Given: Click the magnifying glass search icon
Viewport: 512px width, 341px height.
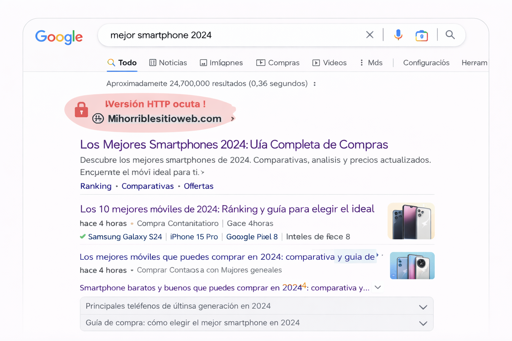Looking at the screenshot, I should point(450,35).
